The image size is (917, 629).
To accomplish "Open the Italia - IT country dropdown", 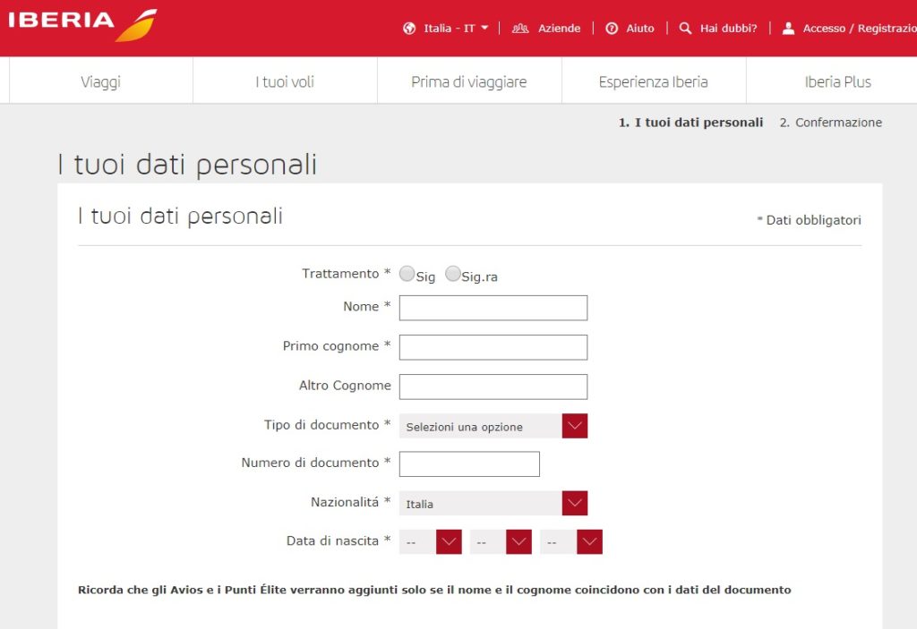I will click(456, 28).
